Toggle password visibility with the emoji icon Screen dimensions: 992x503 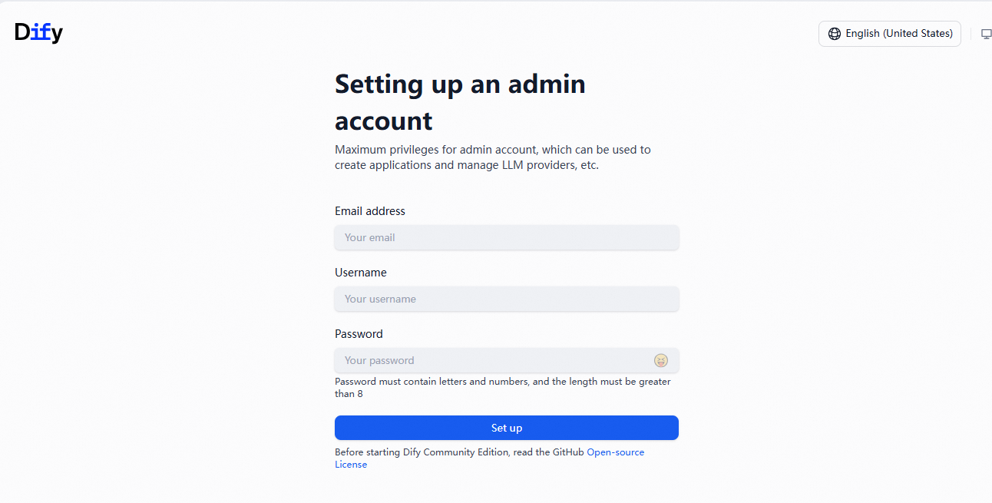coord(660,360)
